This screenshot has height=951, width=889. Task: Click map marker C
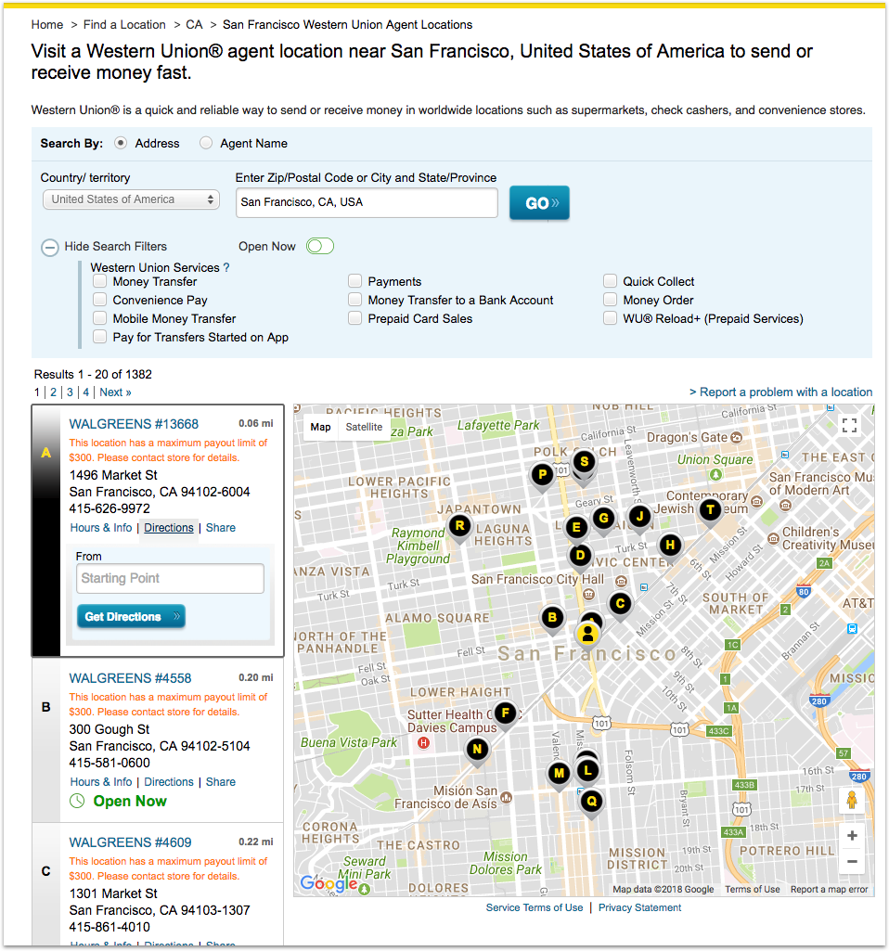click(620, 603)
